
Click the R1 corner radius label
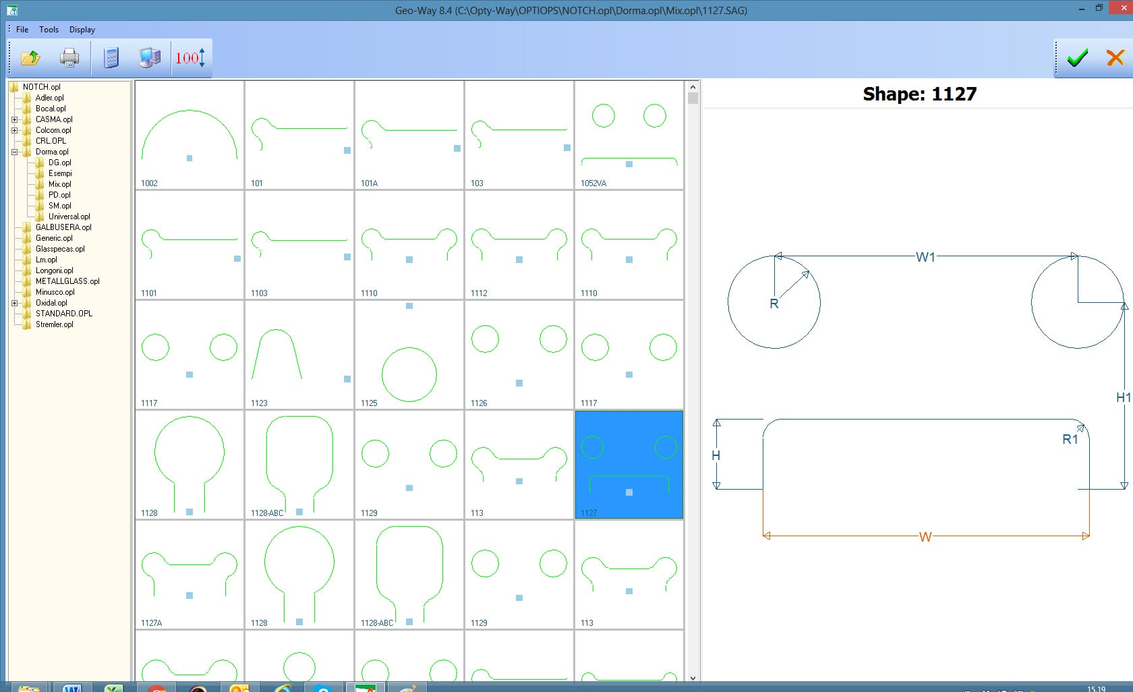[x=1070, y=439]
